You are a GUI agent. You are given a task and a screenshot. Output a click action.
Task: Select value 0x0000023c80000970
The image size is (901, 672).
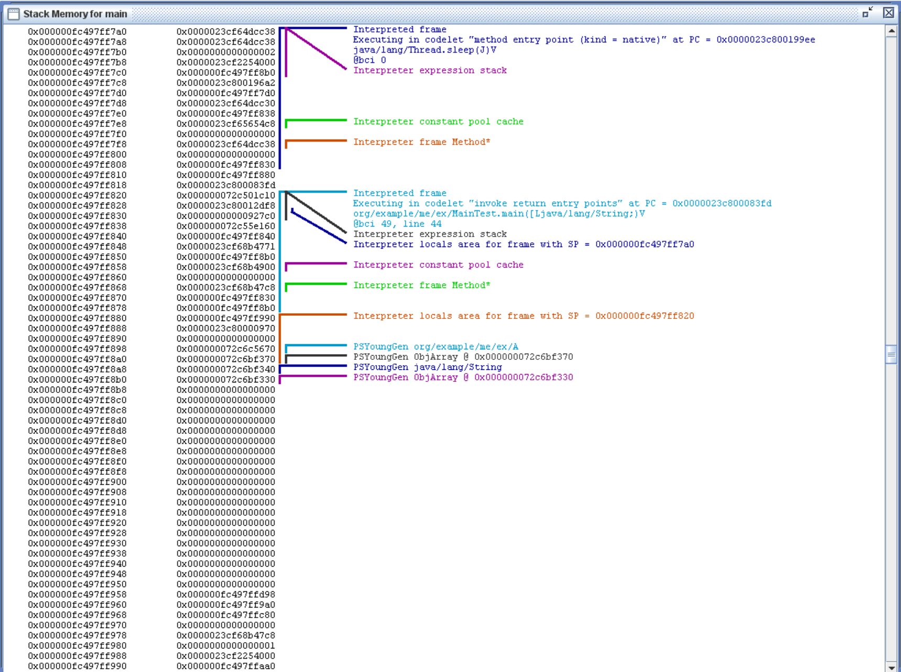tap(225, 328)
